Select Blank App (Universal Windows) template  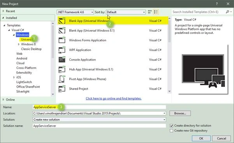(113, 21)
